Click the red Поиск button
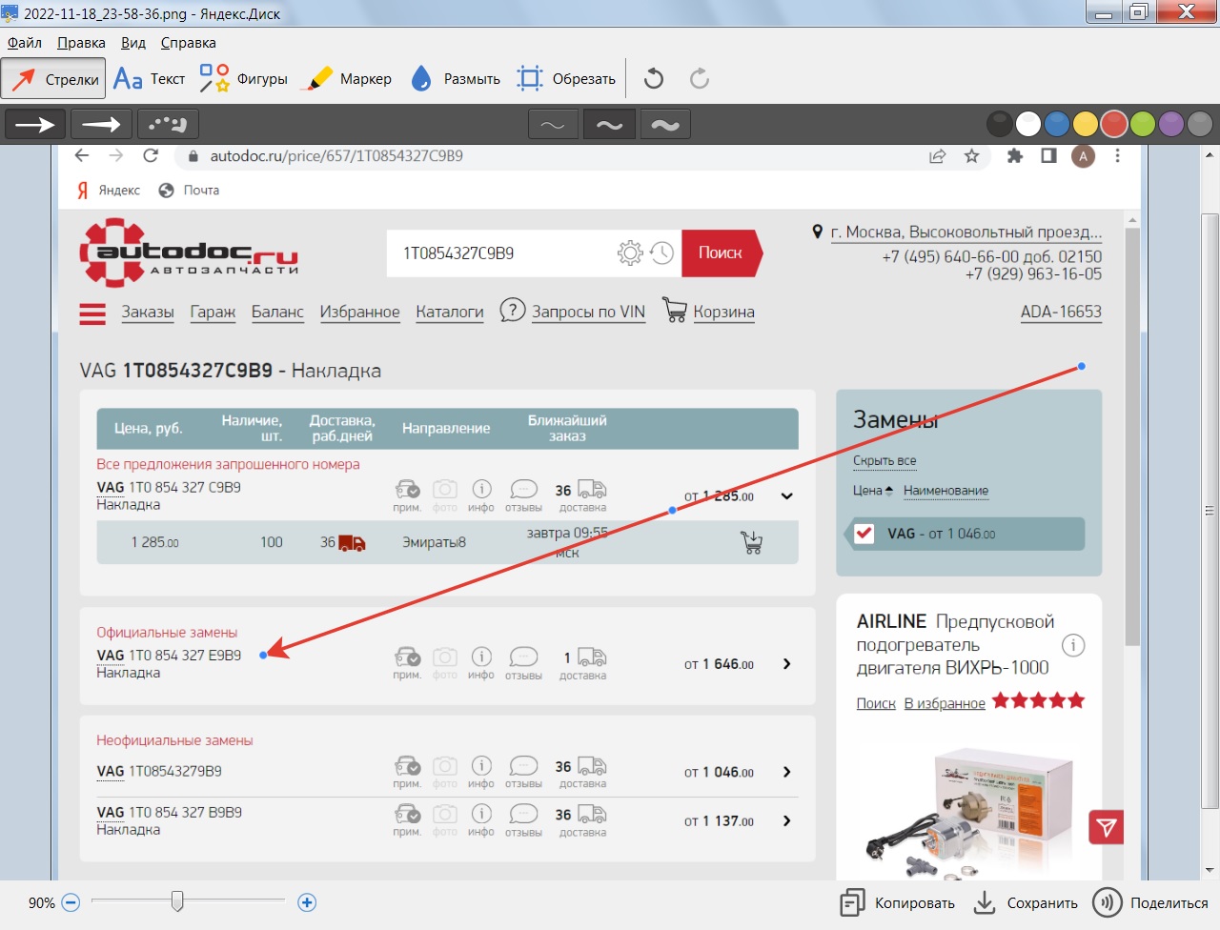1220x930 pixels. point(722,253)
